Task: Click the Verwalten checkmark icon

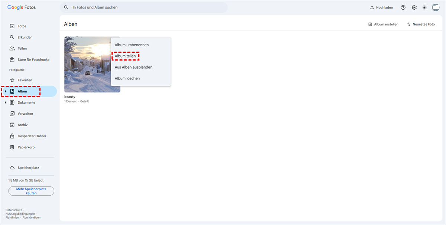Action: (x=12, y=114)
